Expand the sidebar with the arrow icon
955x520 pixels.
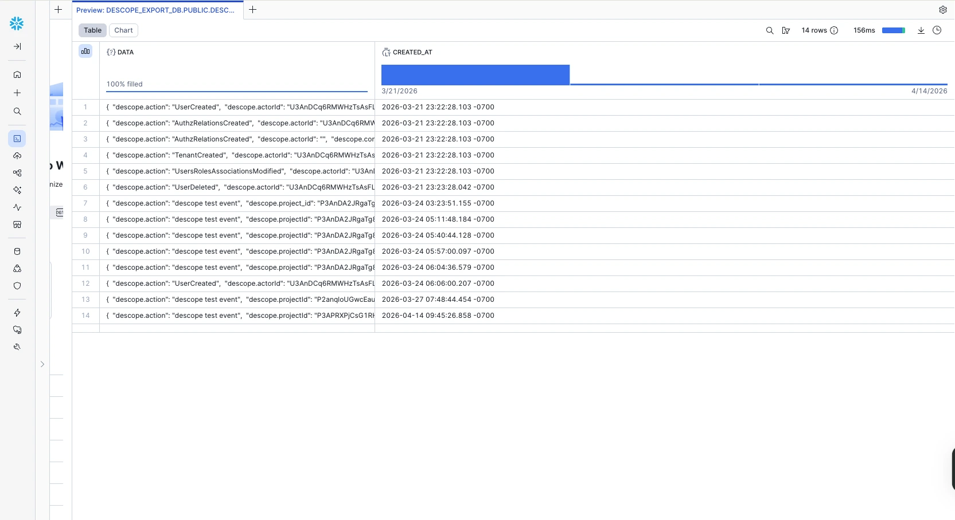pyautogui.click(x=17, y=46)
